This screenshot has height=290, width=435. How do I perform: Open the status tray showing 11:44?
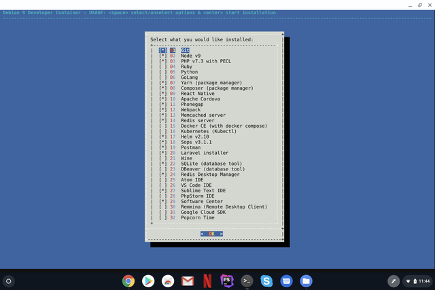click(418, 281)
